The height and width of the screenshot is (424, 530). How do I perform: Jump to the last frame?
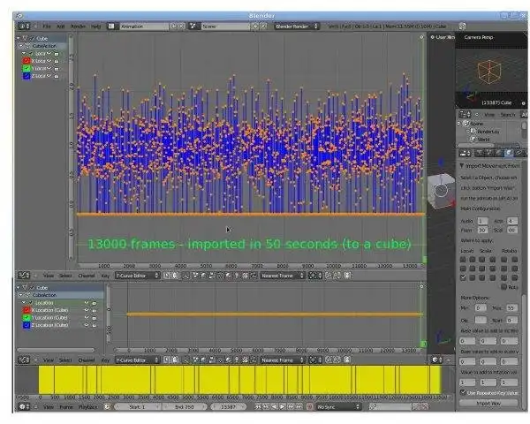point(299,406)
